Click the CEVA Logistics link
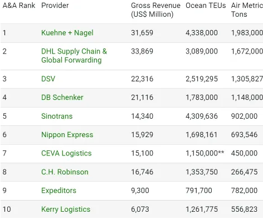 click(x=66, y=153)
